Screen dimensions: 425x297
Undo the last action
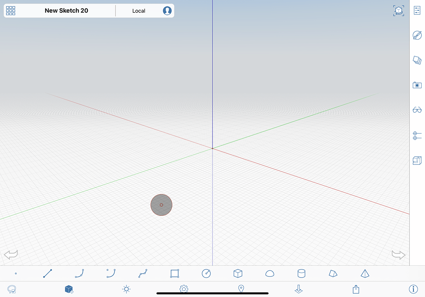coord(11,254)
